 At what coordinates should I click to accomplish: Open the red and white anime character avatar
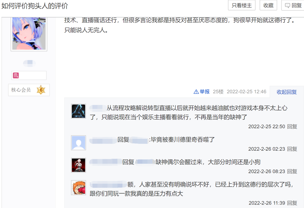[x=79, y=165]
